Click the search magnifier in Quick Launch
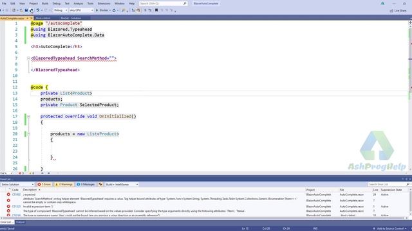This screenshot has width=412, height=231. pos(185,4)
